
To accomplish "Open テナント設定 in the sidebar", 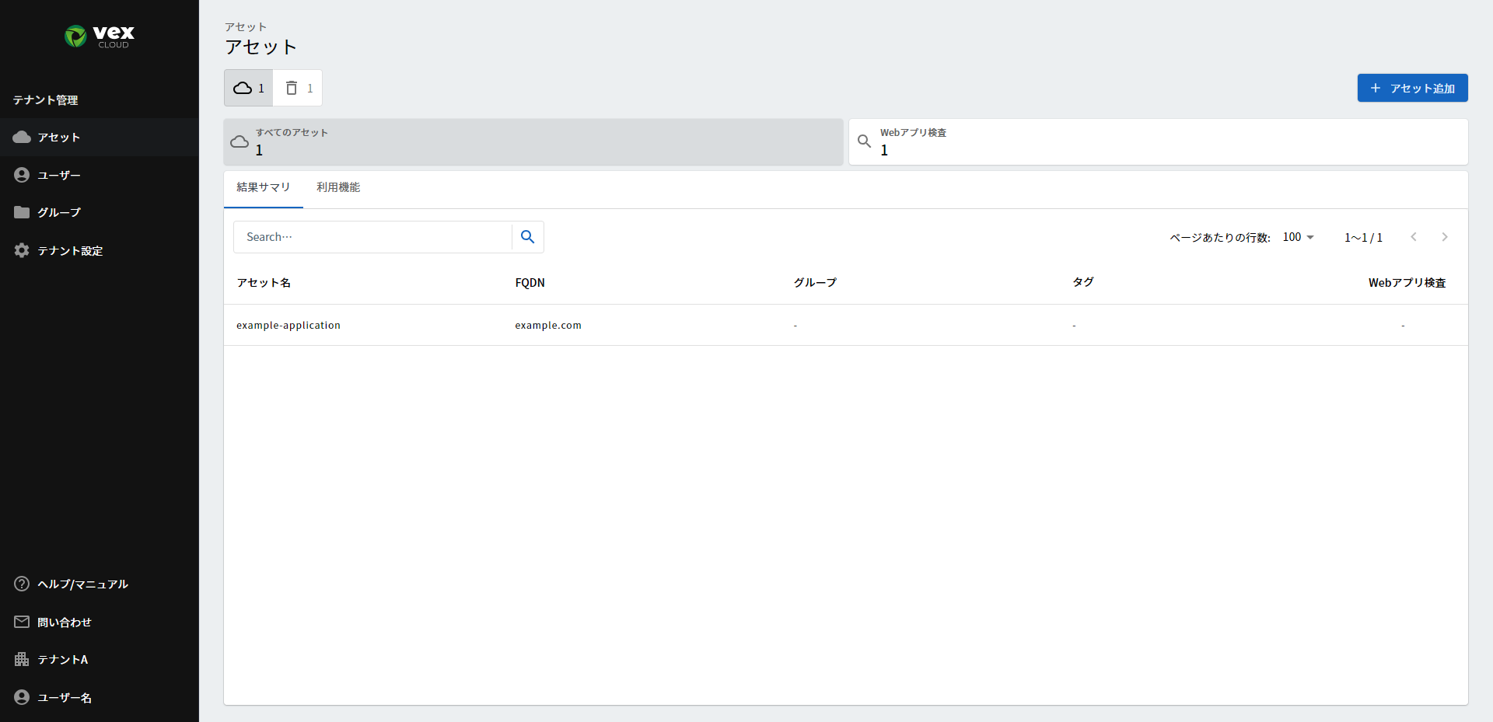I will coord(100,250).
